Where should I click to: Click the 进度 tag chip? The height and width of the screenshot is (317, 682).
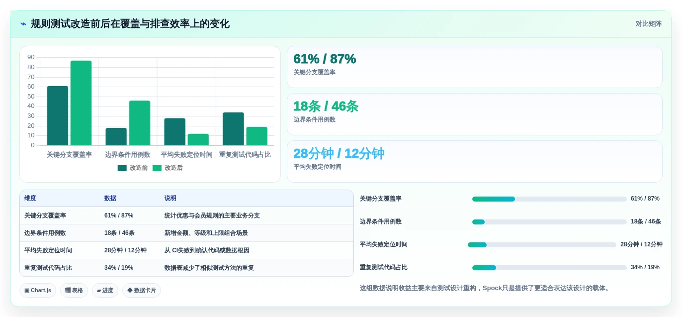coord(105,290)
